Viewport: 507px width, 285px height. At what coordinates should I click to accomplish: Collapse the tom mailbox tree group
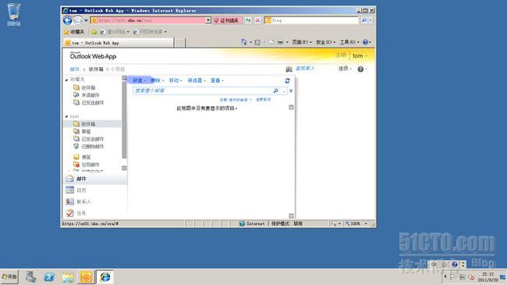[66, 116]
